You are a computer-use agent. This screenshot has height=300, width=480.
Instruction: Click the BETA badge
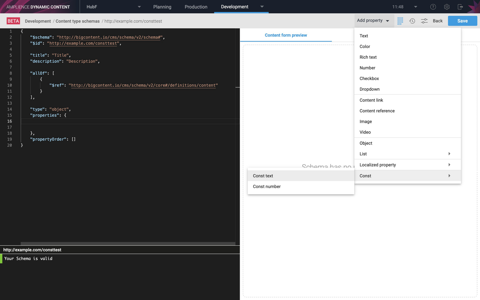click(13, 21)
